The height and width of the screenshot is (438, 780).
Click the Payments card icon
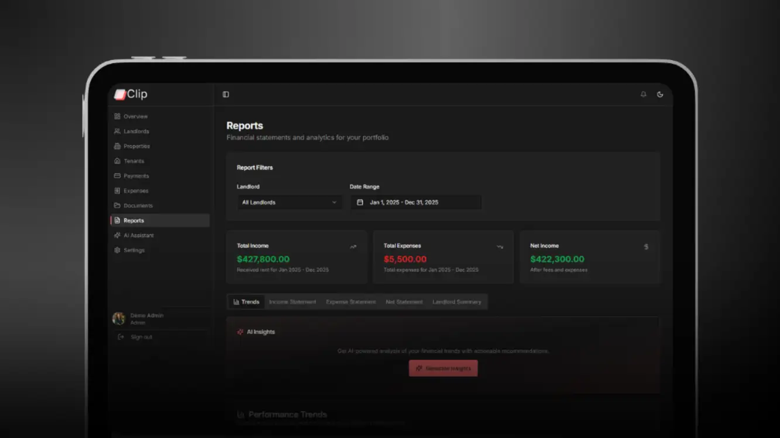[117, 176]
